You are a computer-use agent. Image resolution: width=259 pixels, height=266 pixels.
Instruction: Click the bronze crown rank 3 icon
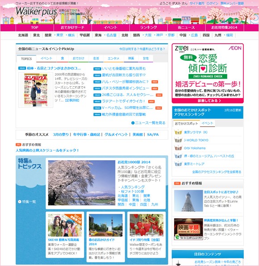178,148
